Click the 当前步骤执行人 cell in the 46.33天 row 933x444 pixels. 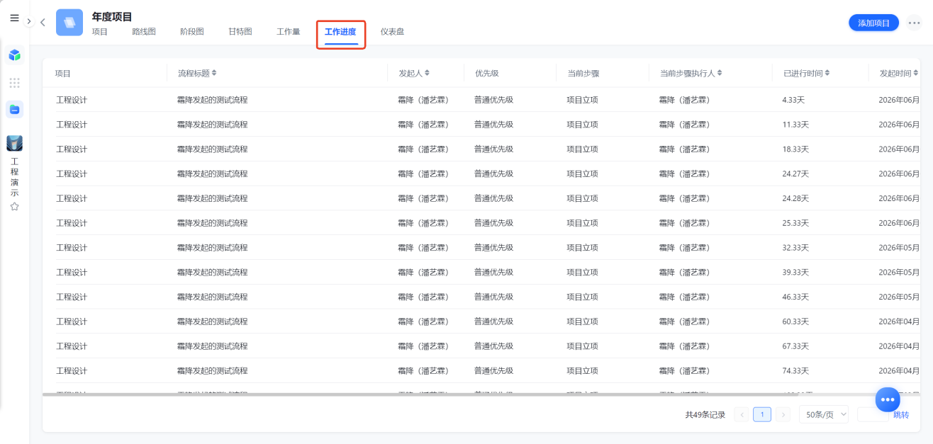pos(684,297)
